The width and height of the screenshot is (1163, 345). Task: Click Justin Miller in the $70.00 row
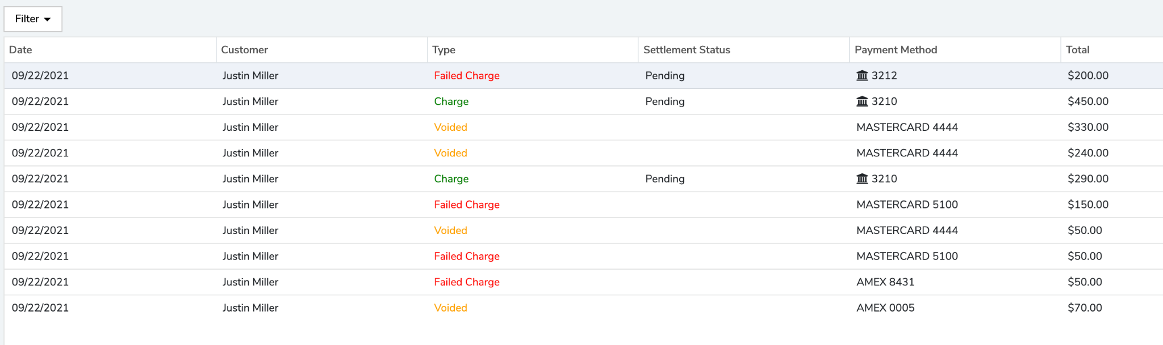[x=250, y=308]
